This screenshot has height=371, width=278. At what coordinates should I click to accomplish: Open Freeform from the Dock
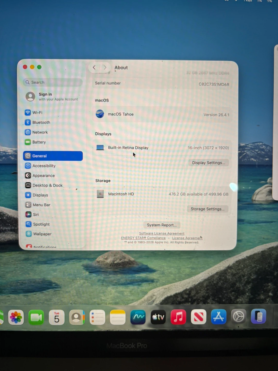[138, 317]
